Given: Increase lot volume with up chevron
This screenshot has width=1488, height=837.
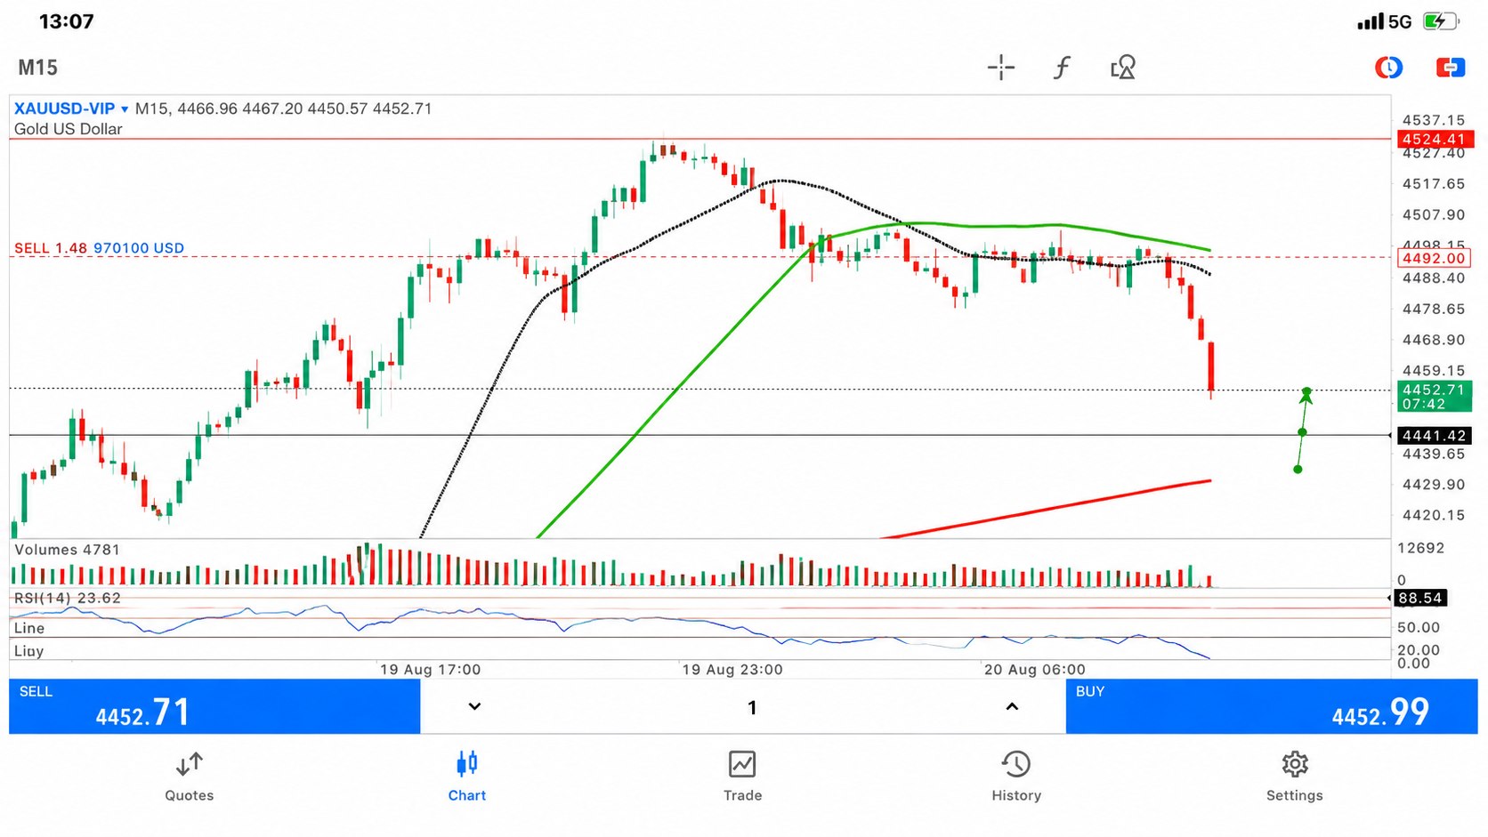Looking at the screenshot, I should 1012,706.
